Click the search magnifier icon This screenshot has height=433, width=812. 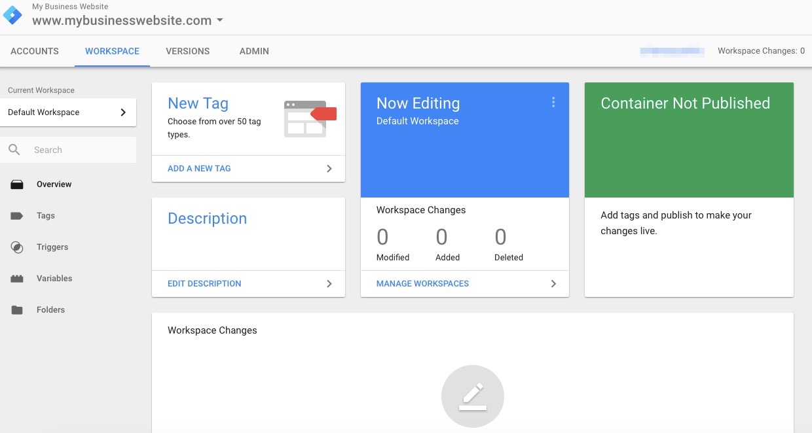click(14, 150)
